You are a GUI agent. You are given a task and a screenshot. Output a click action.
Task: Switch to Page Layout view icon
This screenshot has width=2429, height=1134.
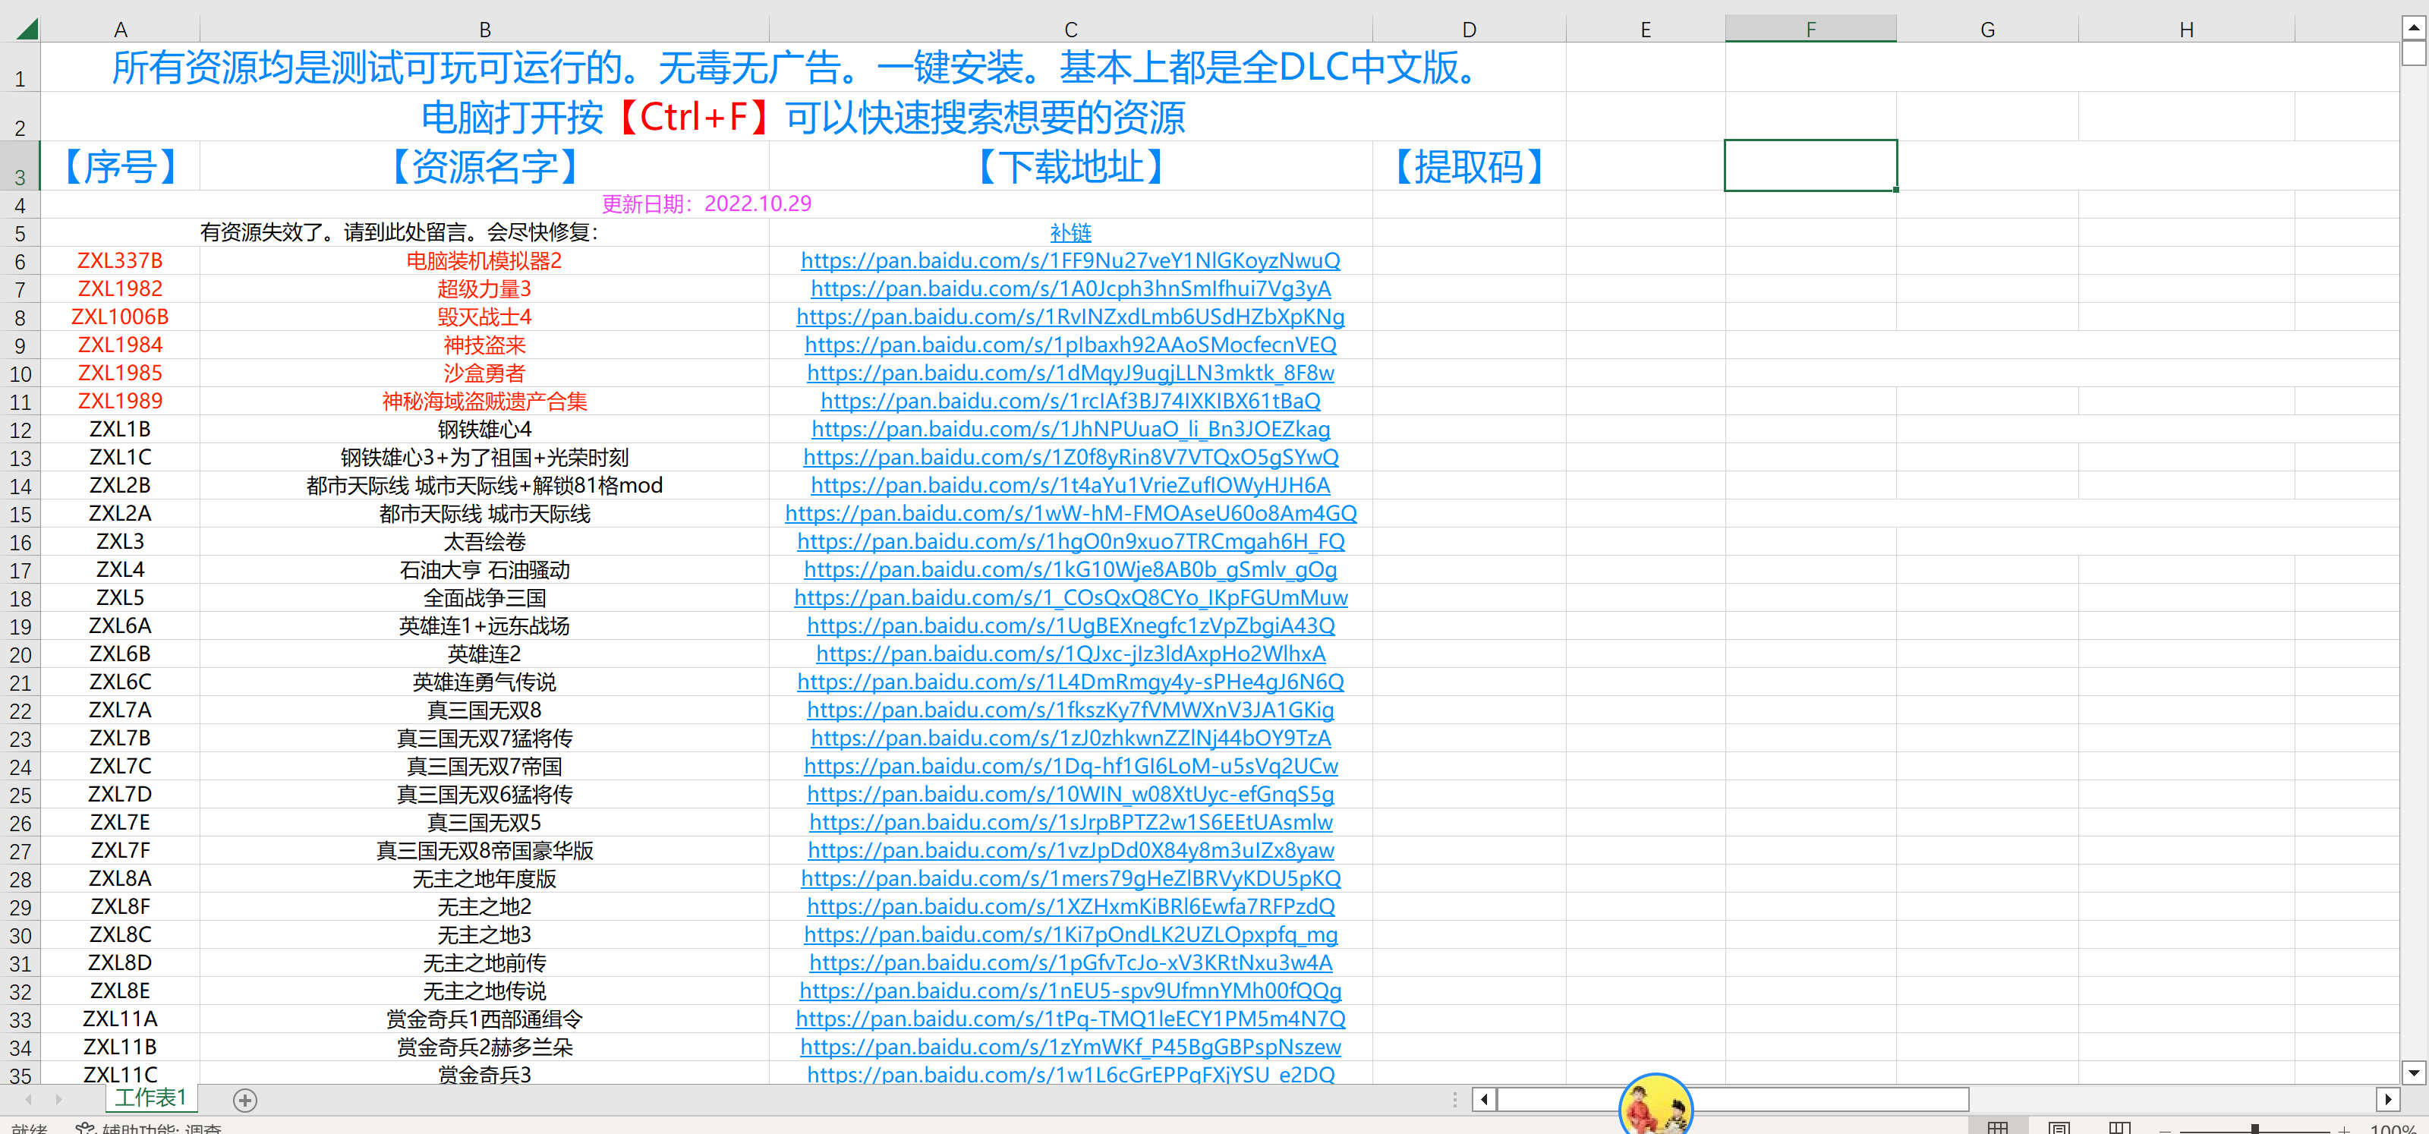(2059, 1127)
